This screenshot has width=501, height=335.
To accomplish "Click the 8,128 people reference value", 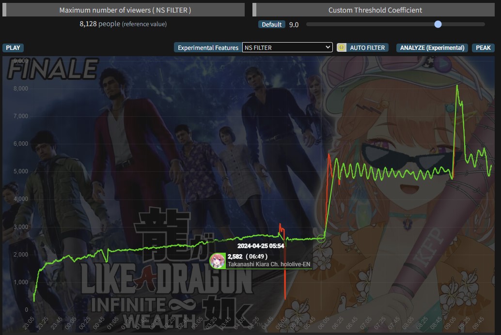I will [123, 24].
